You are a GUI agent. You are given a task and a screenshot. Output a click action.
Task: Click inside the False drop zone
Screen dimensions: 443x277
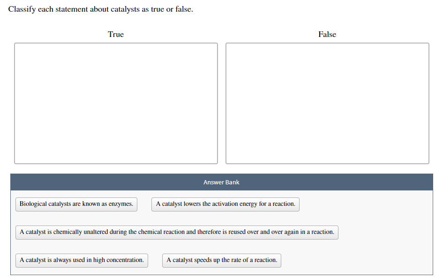pos(327,103)
